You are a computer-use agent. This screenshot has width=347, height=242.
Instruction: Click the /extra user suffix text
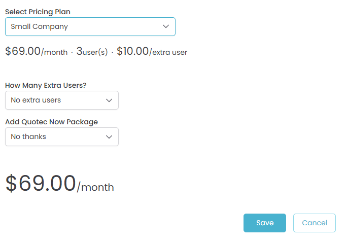168,52
